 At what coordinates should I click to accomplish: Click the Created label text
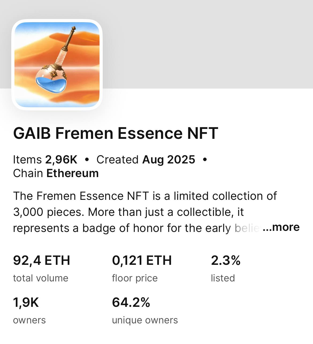tap(117, 160)
